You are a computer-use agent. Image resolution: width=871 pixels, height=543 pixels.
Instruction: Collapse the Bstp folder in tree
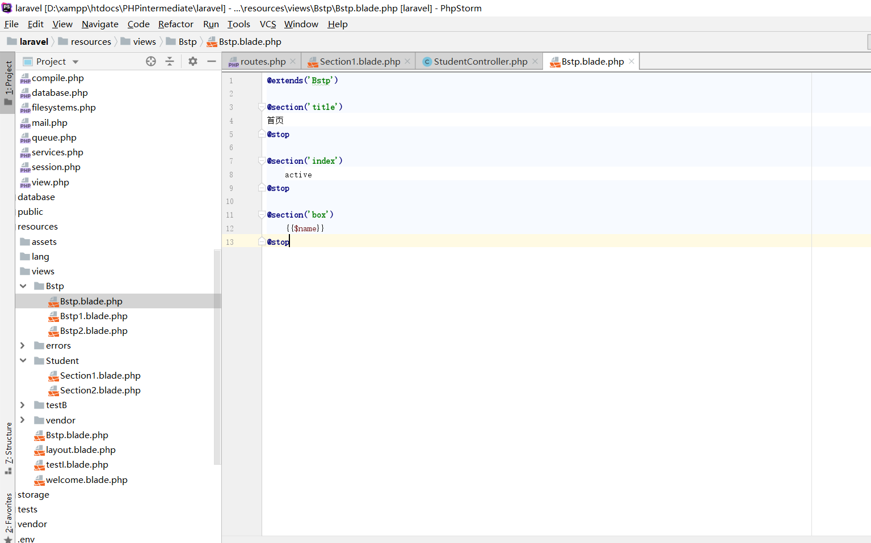click(23, 286)
